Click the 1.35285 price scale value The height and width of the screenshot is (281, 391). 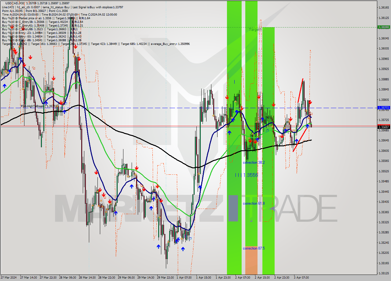[x=384, y=232]
